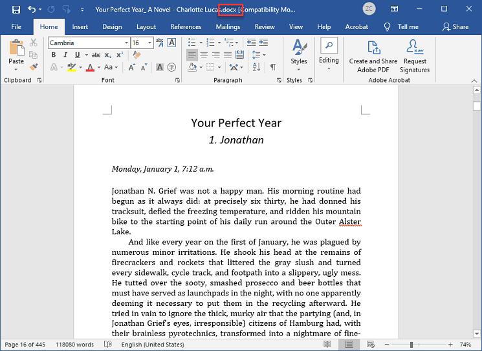Open the Editing group menu
Viewport: 482px width, 351px height.
point(329,55)
